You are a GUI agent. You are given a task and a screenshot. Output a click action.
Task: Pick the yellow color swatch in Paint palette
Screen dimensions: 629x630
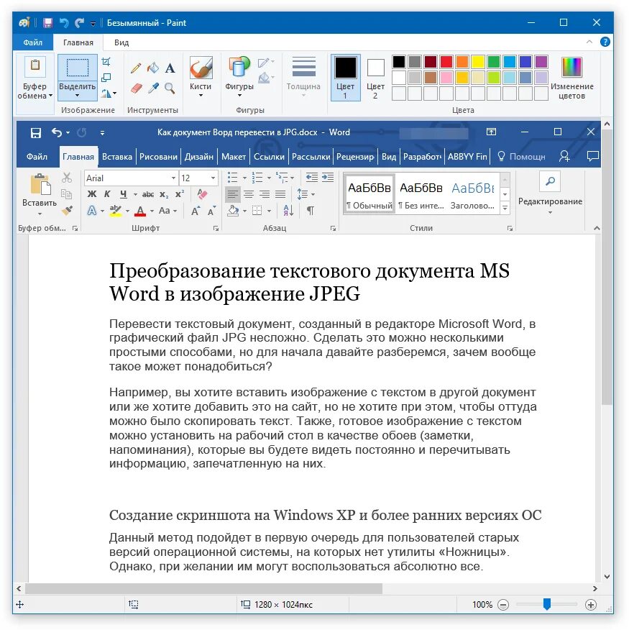point(478,61)
